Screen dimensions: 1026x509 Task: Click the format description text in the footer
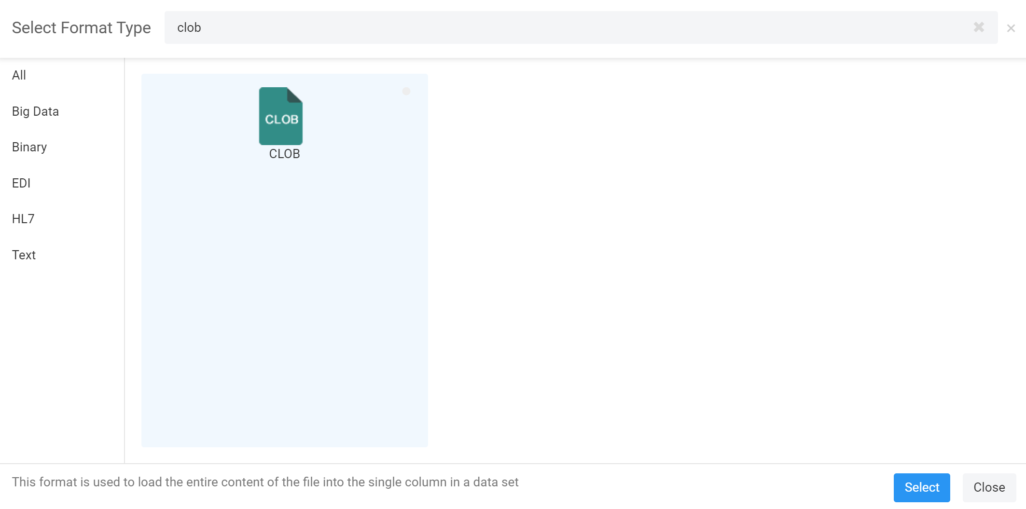(265, 482)
